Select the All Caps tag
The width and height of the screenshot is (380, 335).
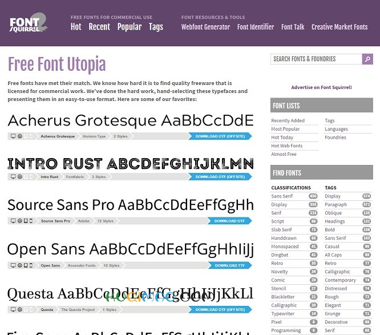tap(333, 255)
